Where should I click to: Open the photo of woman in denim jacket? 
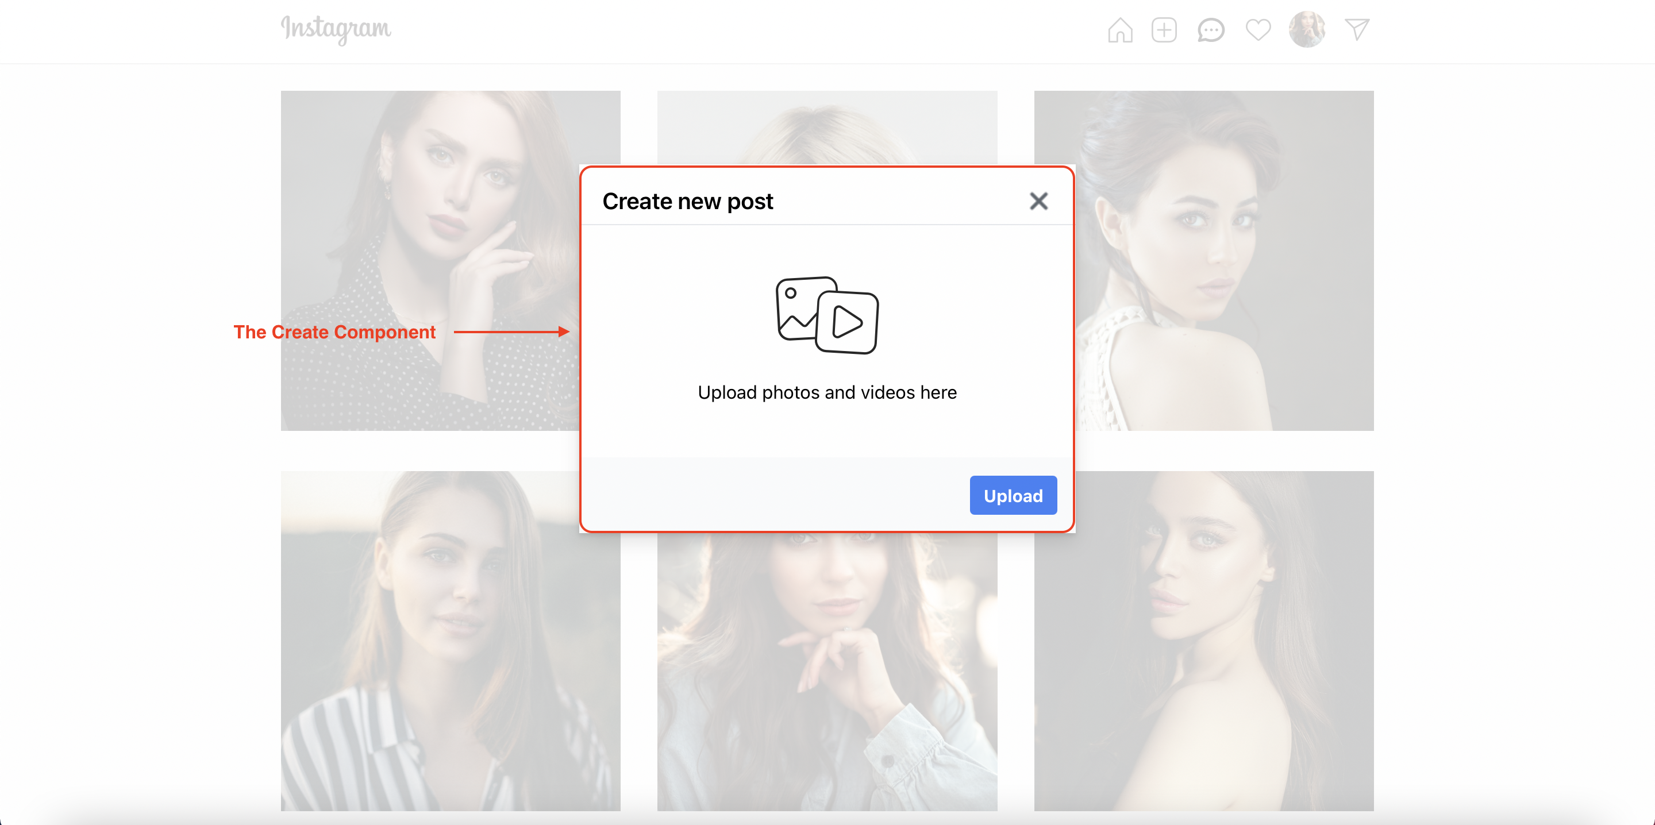pyautogui.click(x=827, y=672)
